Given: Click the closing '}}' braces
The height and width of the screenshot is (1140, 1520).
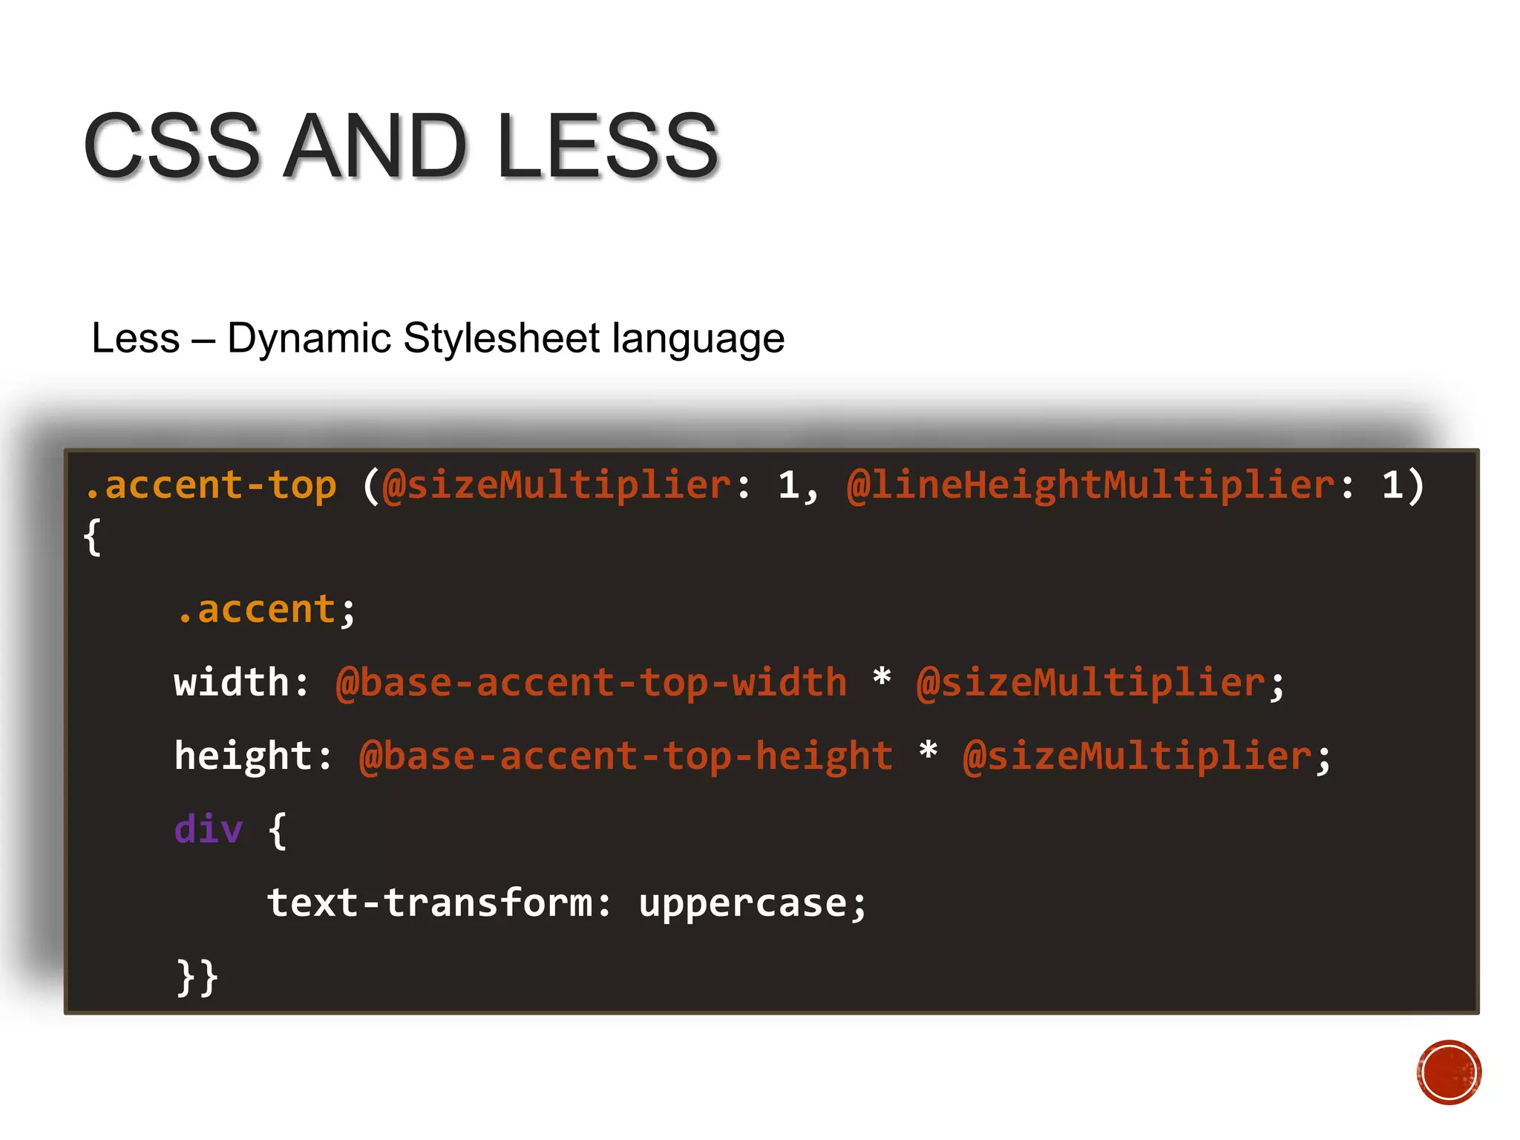Looking at the screenshot, I should point(197,977).
